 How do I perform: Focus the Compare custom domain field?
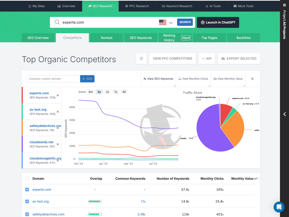point(53,79)
